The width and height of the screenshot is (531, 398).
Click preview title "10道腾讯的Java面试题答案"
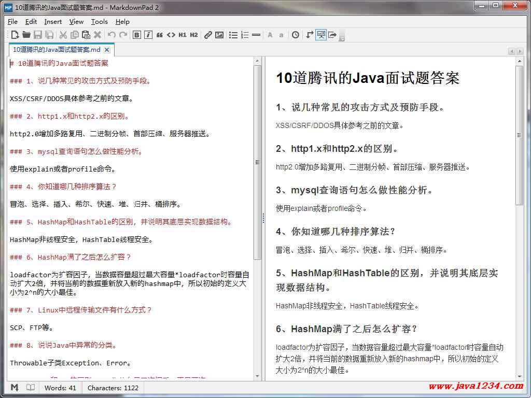click(x=368, y=78)
